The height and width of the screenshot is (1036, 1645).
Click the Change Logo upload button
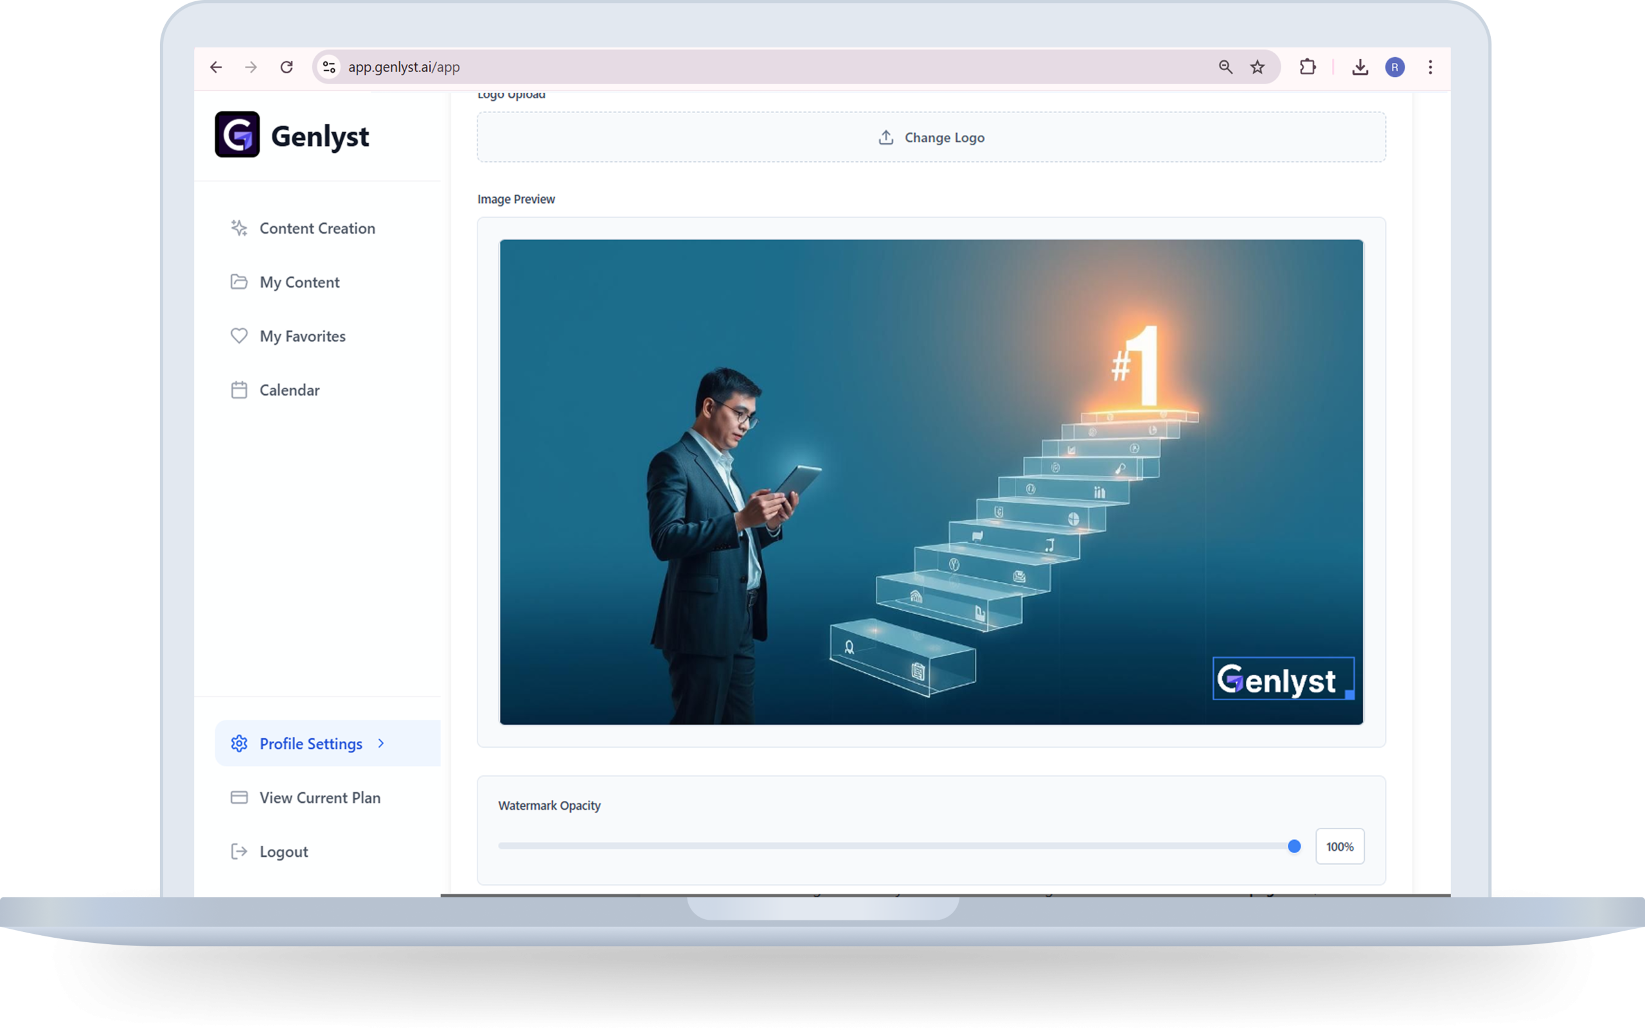931,137
